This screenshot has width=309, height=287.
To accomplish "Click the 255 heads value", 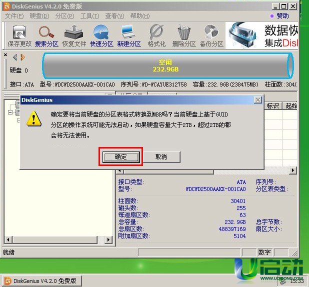I will pyautogui.click(x=241, y=208).
